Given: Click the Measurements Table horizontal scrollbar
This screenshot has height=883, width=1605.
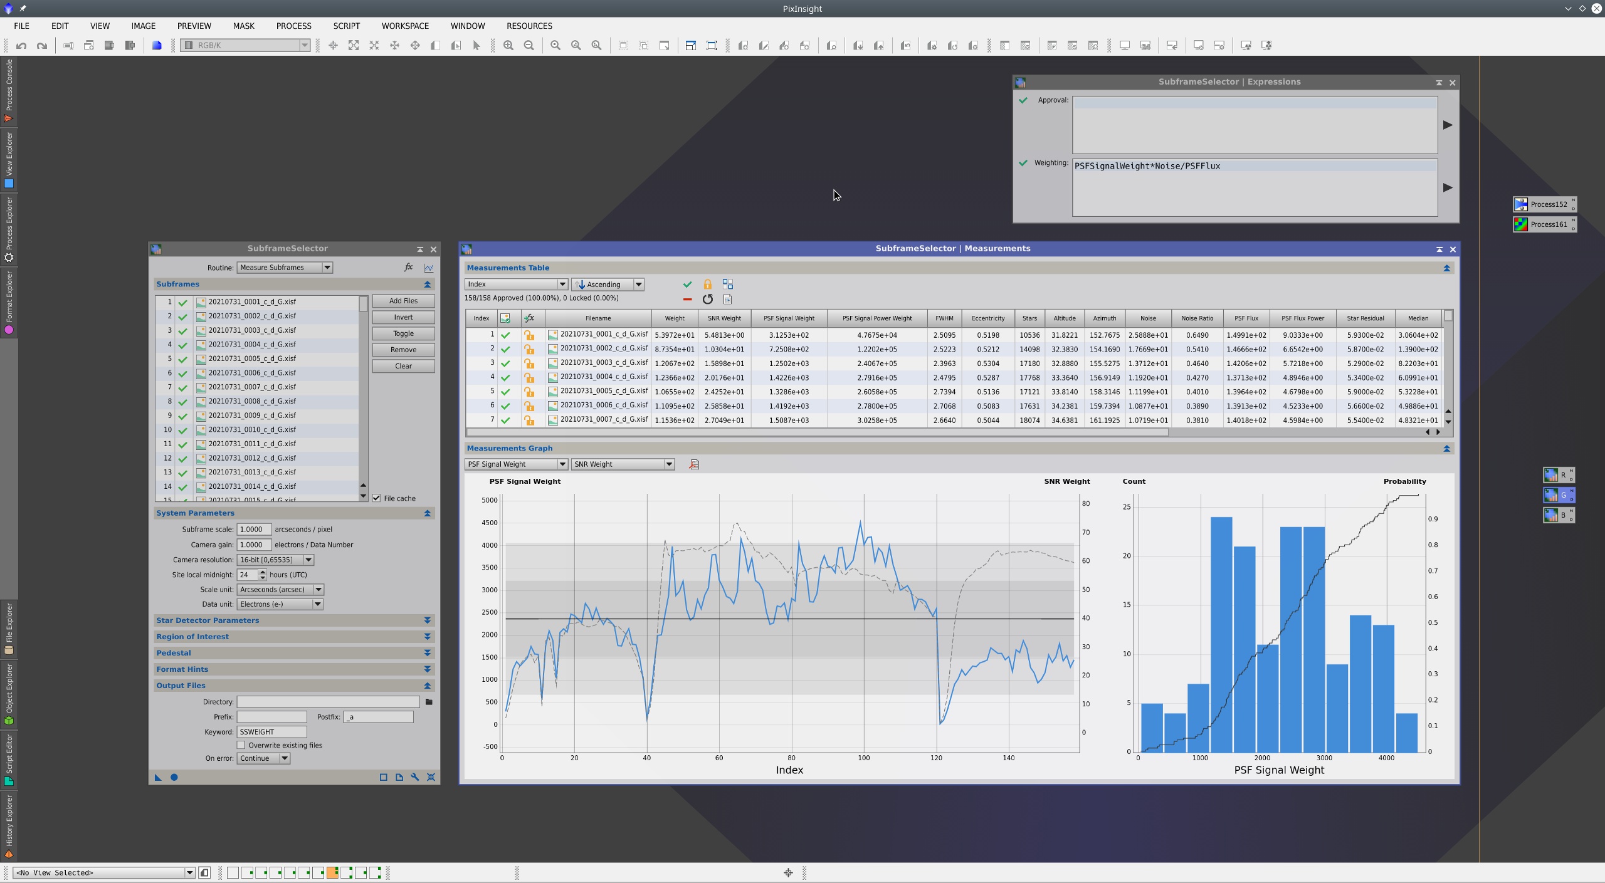Looking at the screenshot, I should click(818, 432).
